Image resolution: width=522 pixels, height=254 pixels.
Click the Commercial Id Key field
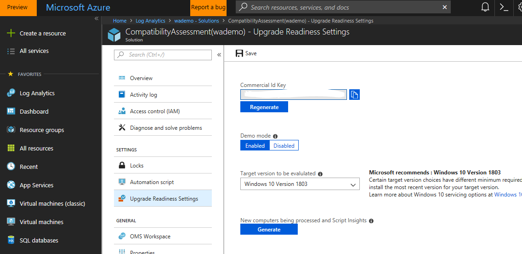coord(294,95)
